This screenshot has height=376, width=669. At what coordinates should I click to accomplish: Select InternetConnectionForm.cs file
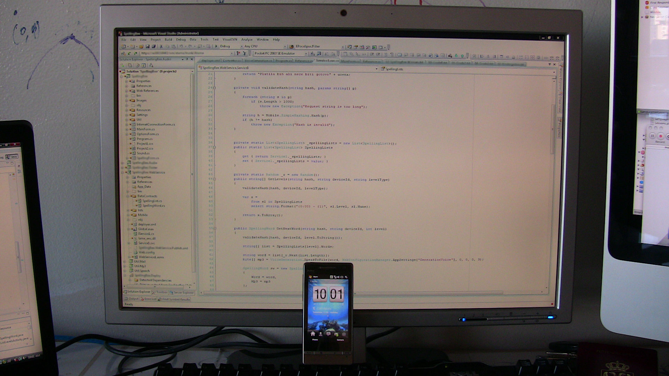[x=155, y=124]
